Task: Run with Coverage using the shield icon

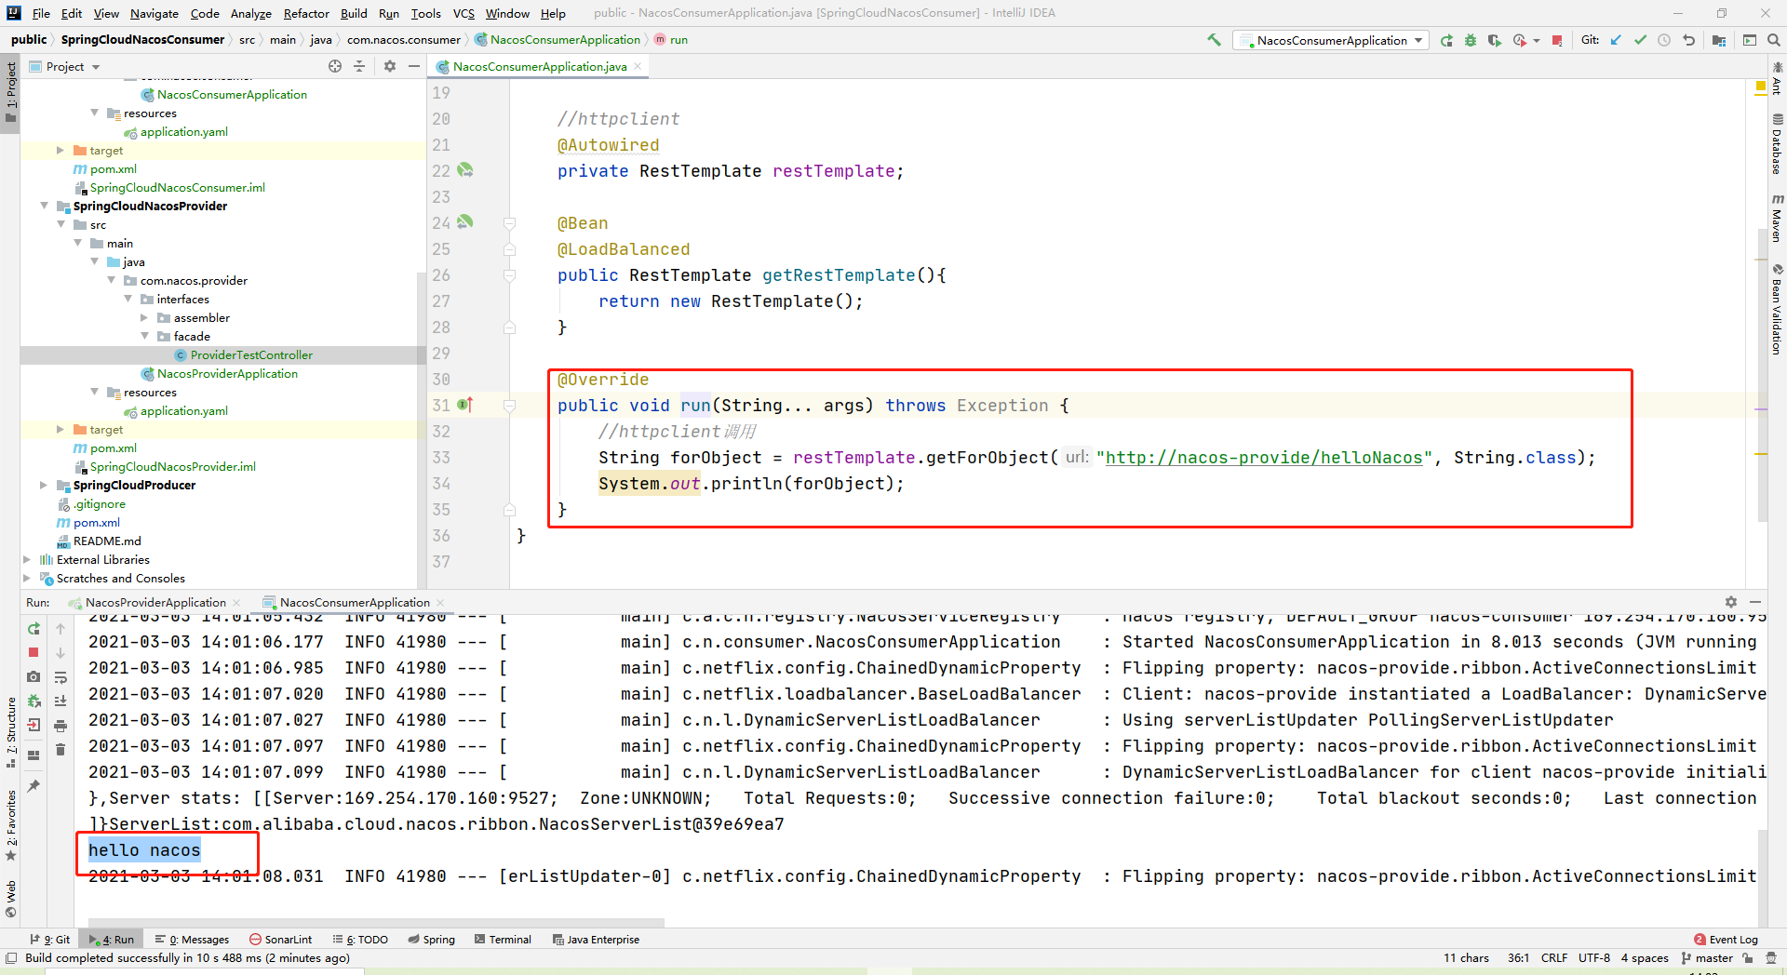Action: (x=1494, y=40)
